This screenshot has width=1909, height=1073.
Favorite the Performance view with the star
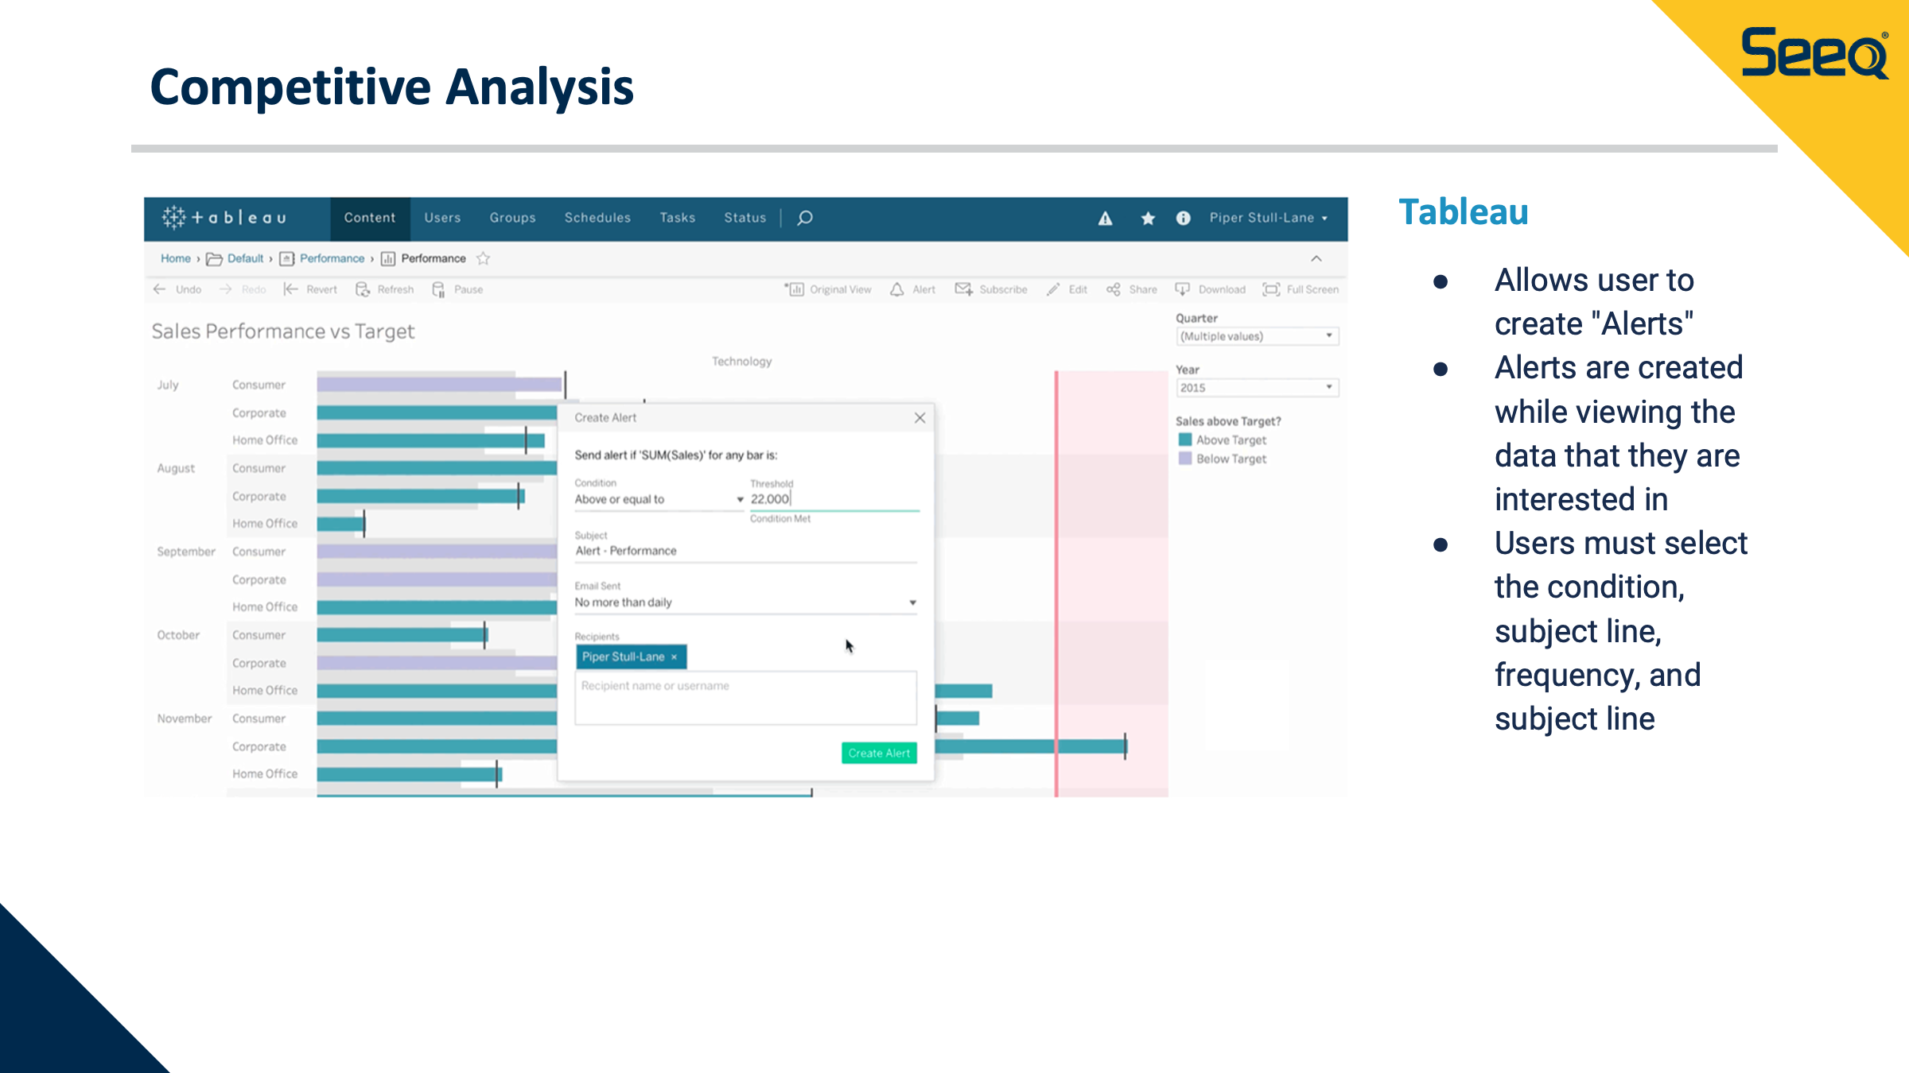(483, 258)
